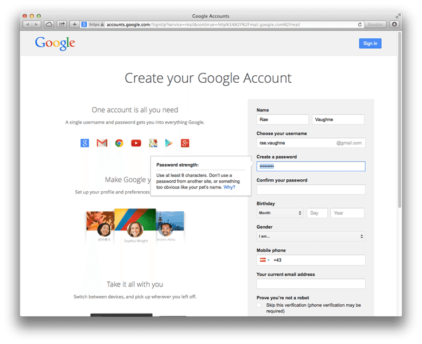
Task: Click the Gmail envelope icon
Action: pos(102,143)
